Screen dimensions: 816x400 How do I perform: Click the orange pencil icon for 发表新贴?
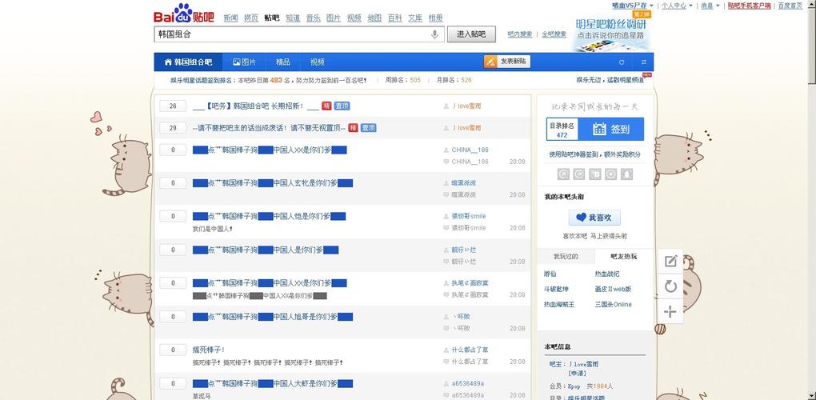(x=490, y=62)
